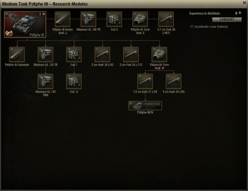This screenshot has height=191, width=248.
Task: Toggle Accelerate crew training checkbox
Action: pyautogui.click(x=192, y=27)
